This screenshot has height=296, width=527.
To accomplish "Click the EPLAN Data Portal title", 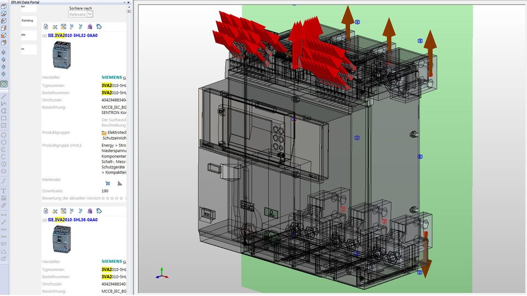I will 25,2.
